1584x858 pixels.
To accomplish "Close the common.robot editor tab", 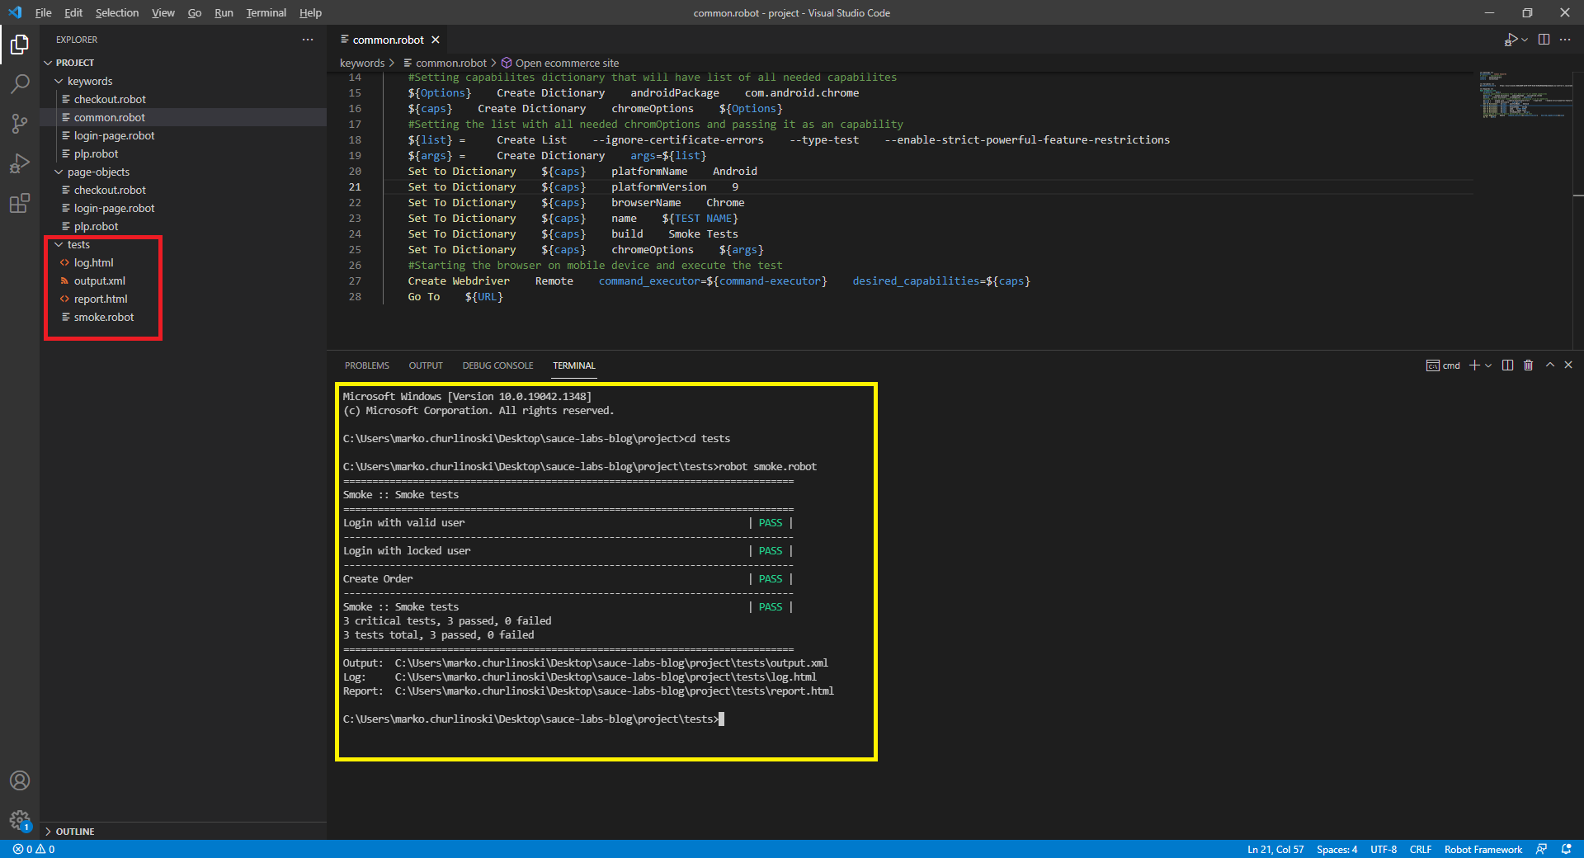I will (436, 40).
